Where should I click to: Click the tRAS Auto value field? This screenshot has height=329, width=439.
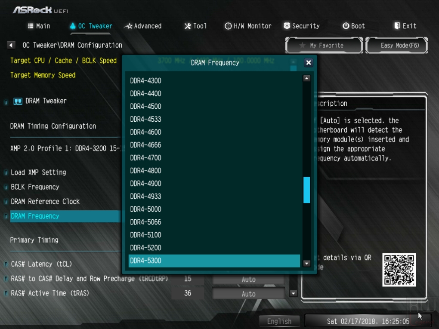248,294
